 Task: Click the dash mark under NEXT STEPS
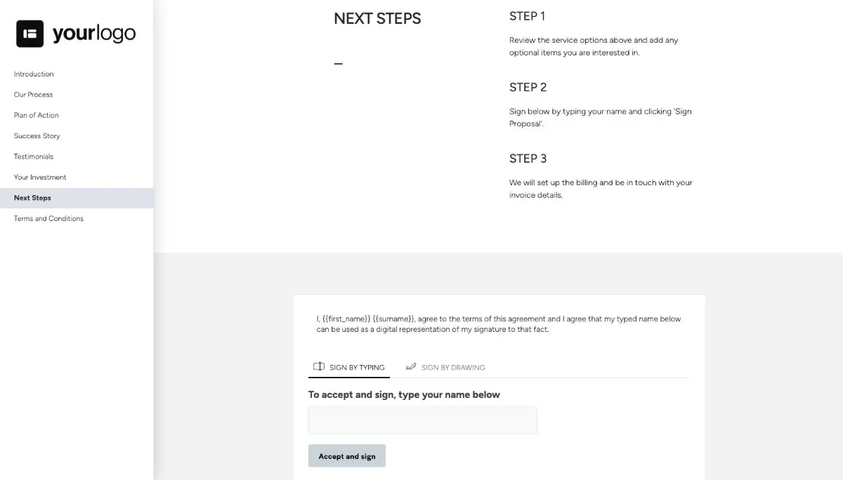338,63
